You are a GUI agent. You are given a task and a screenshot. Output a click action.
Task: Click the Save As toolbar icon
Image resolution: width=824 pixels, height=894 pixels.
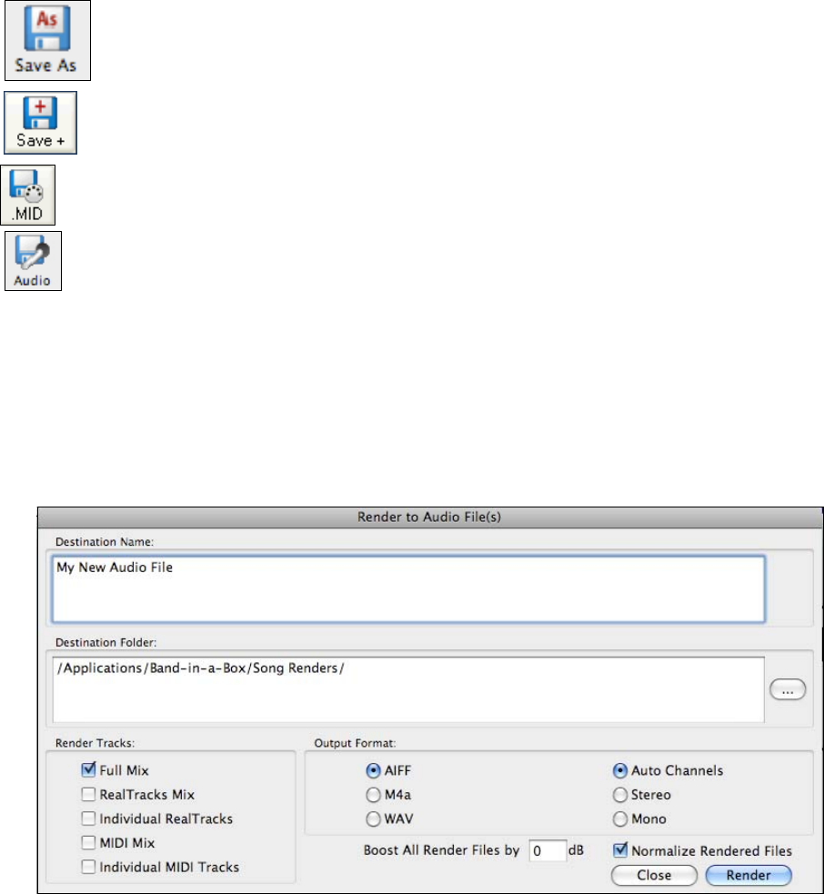[x=47, y=40]
